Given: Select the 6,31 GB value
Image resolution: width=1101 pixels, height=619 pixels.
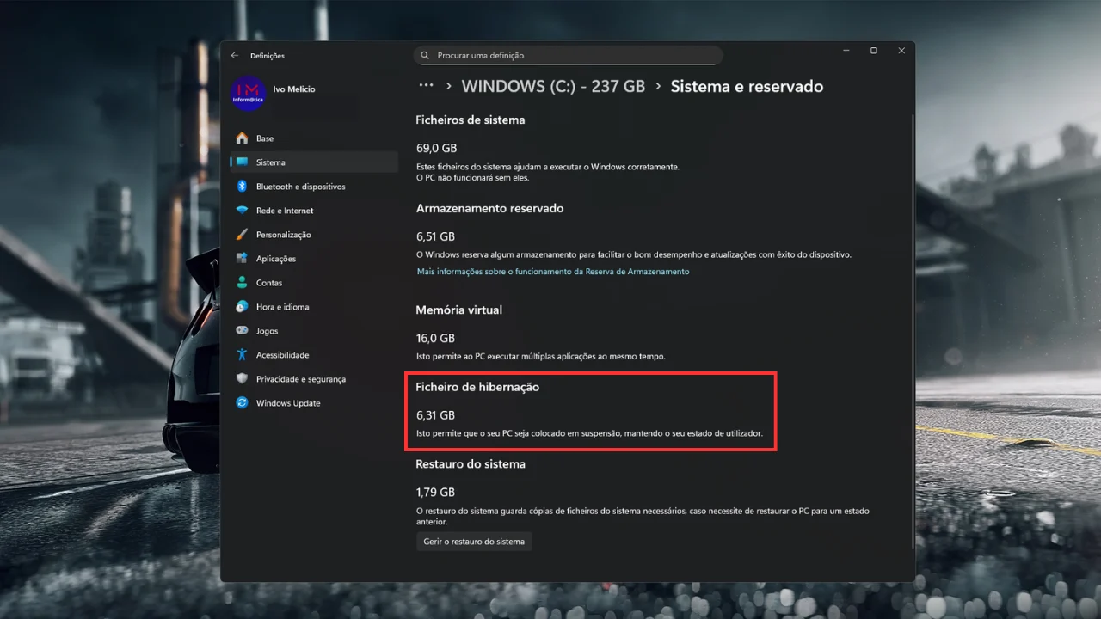Looking at the screenshot, I should 435,415.
